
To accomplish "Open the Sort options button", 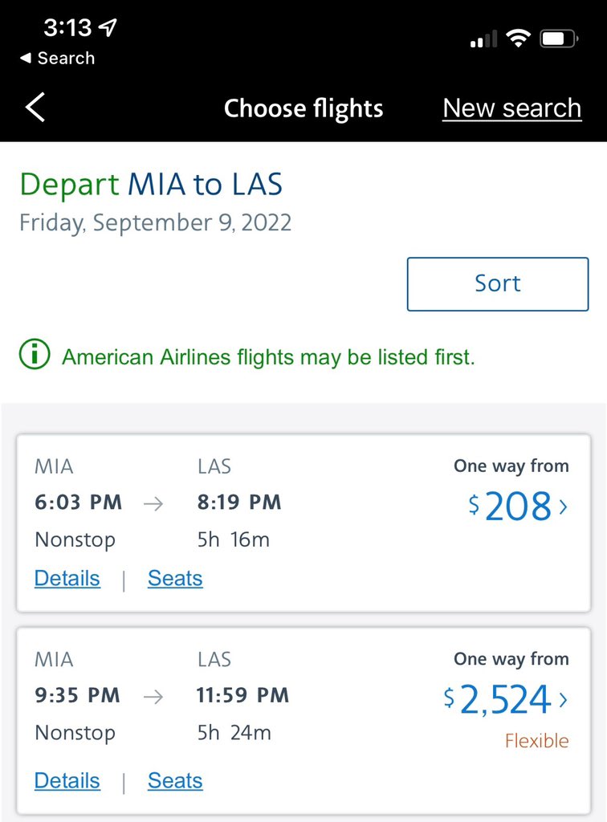I will click(x=497, y=283).
